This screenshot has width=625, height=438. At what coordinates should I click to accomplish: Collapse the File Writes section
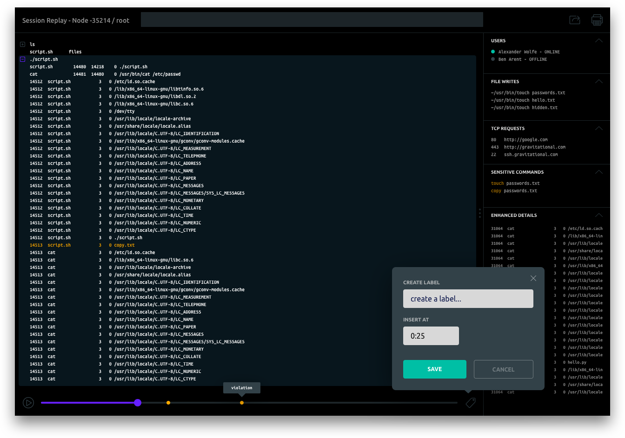599,82
